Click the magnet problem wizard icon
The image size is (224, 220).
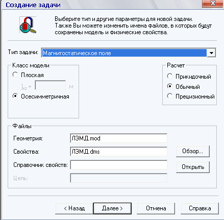click(x=28, y=25)
